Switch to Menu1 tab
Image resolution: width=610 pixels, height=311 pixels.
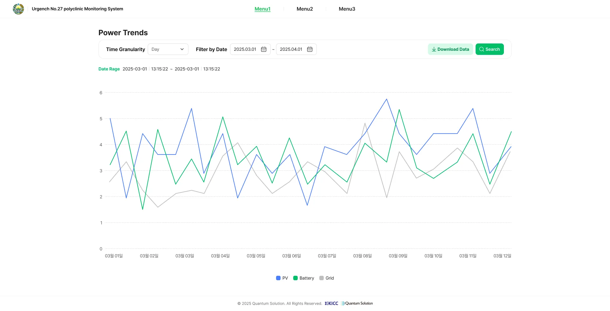click(x=262, y=9)
